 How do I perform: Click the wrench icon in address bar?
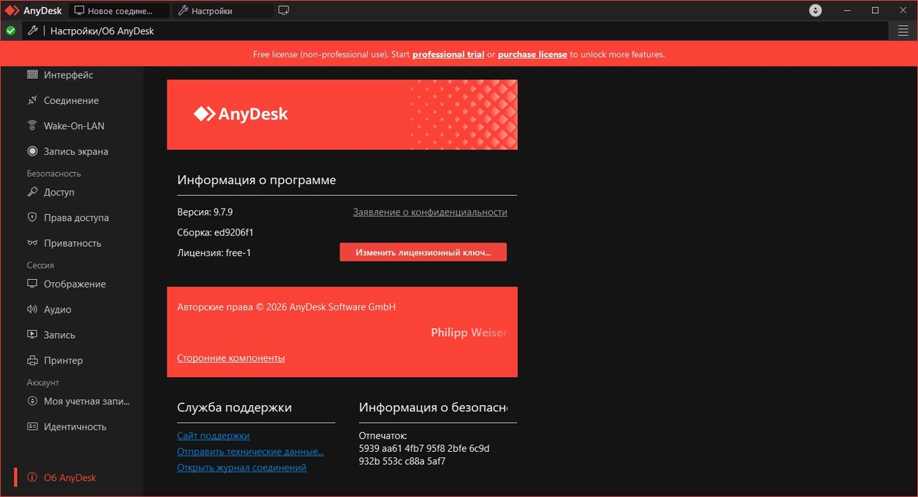click(x=32, y=31)
